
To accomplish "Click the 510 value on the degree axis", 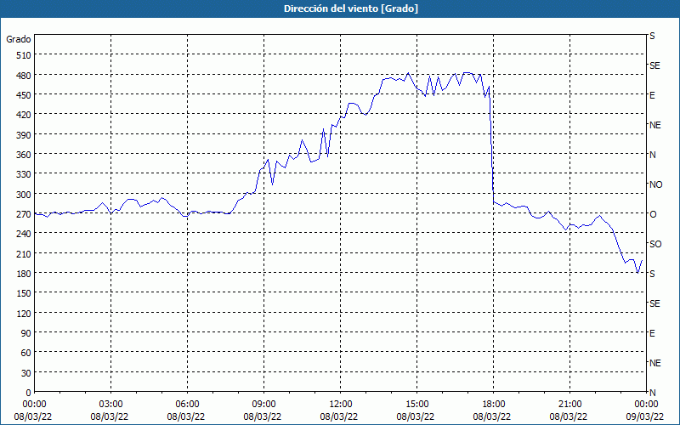I will coord(24,55).
